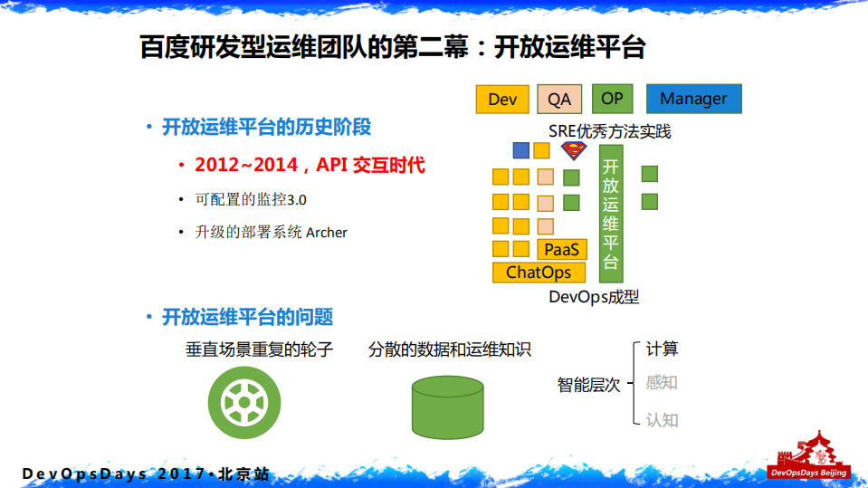The height and width of the screenshot is (488, 868).
Task: Click the text DevOps成型
Action: pos(594,297)
